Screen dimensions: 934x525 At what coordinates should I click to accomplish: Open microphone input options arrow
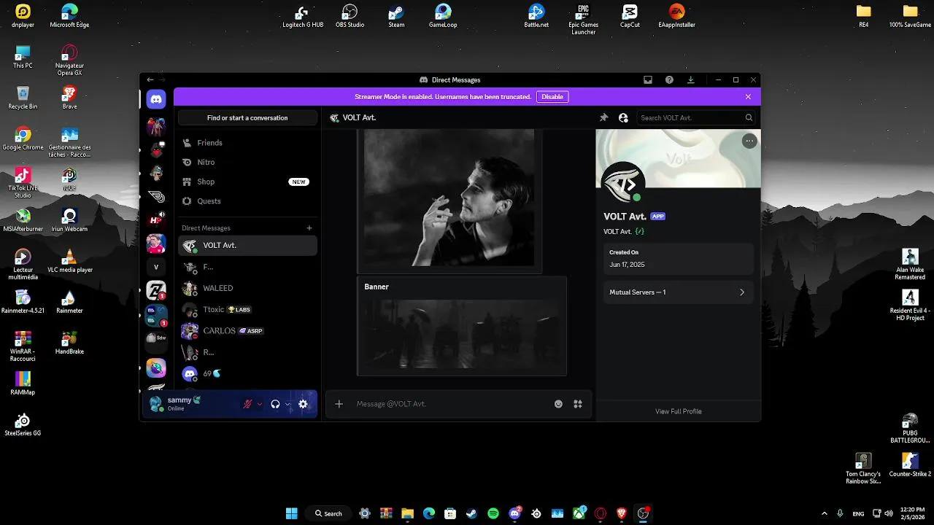point(259,404)
